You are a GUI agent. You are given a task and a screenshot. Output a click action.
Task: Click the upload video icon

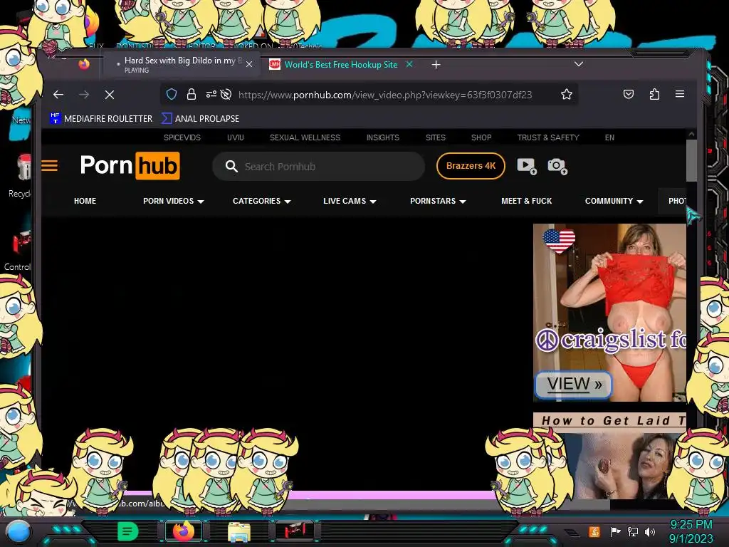point(527,166)
